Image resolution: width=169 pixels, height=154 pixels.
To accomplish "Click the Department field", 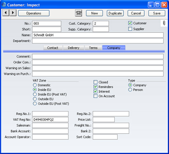I will pos(98,41).
